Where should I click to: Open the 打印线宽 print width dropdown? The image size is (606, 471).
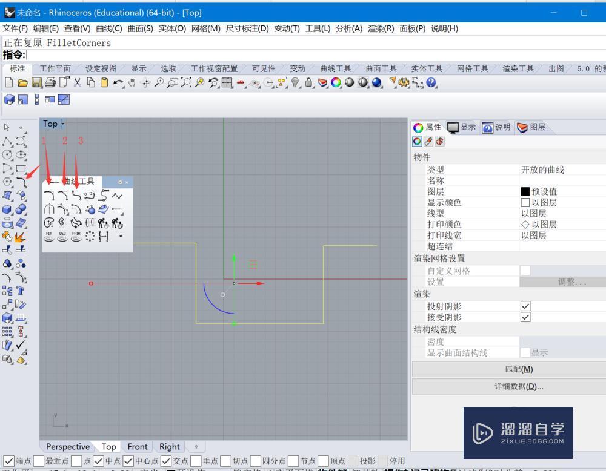pos(563,236)
